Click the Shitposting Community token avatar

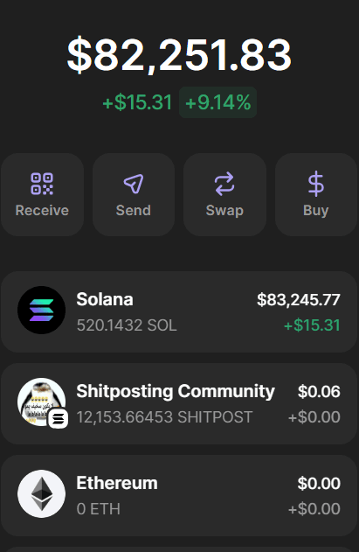coord(42,402)
